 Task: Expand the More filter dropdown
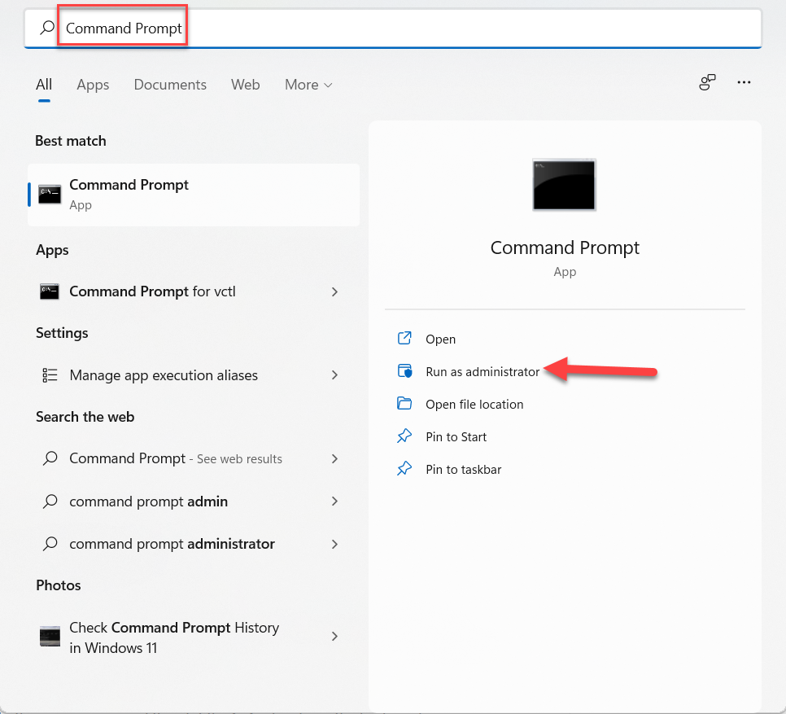pyautogui.click(x=308, y=85)
